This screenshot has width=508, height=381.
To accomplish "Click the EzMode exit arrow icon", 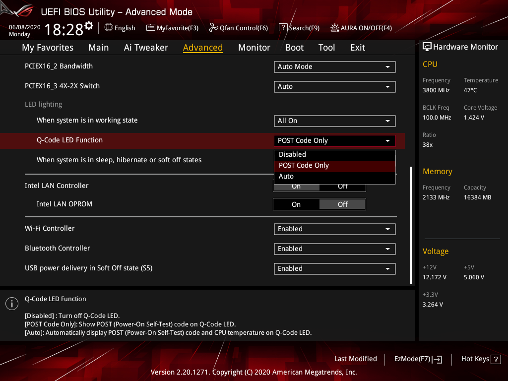I will coord(437,359).
